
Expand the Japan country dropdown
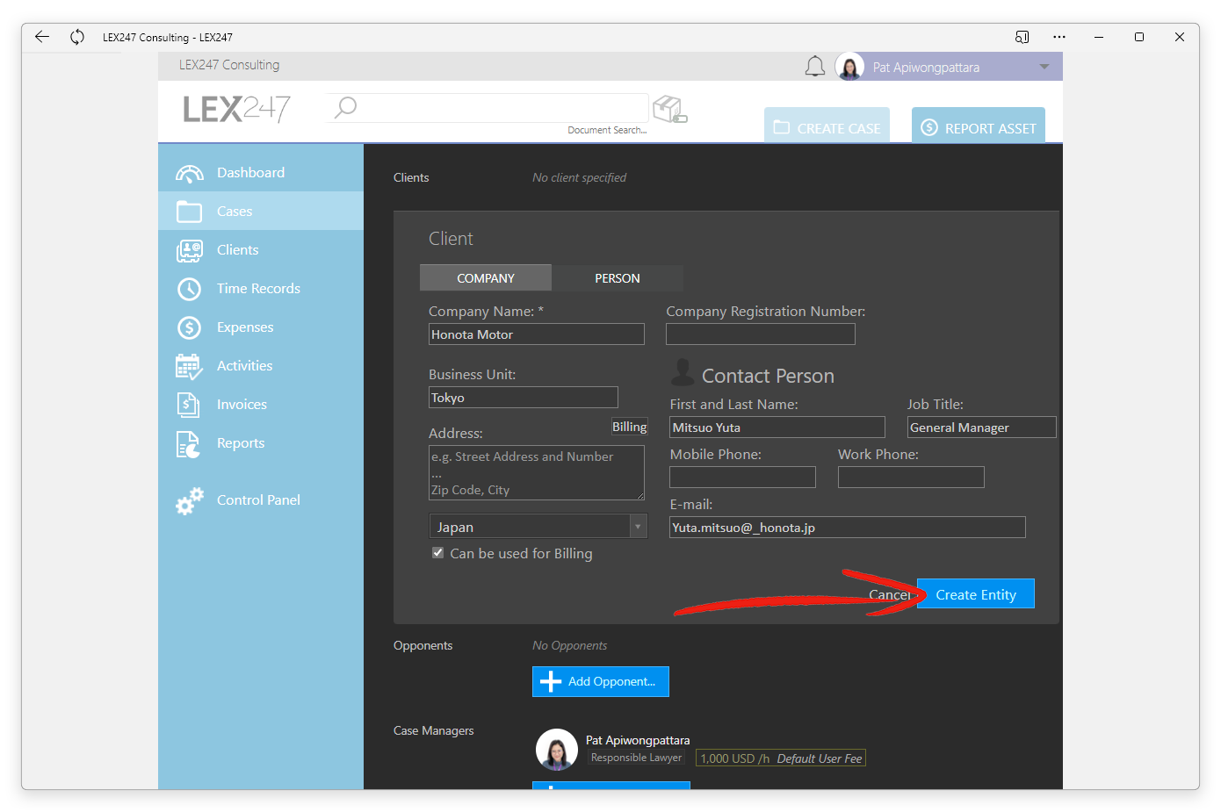(638, 527)
